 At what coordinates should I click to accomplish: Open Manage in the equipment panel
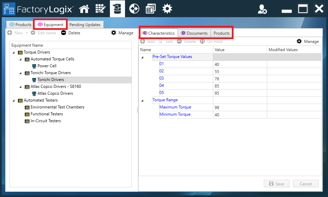point(122,33)
